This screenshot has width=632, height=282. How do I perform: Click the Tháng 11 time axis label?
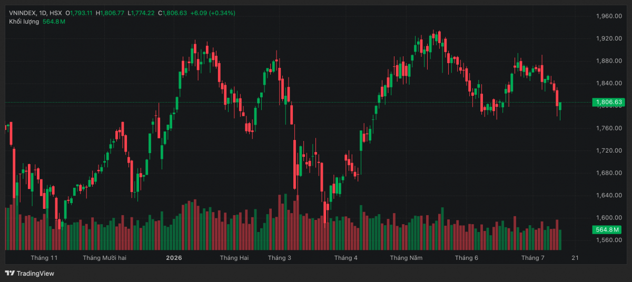click(44, 258)
